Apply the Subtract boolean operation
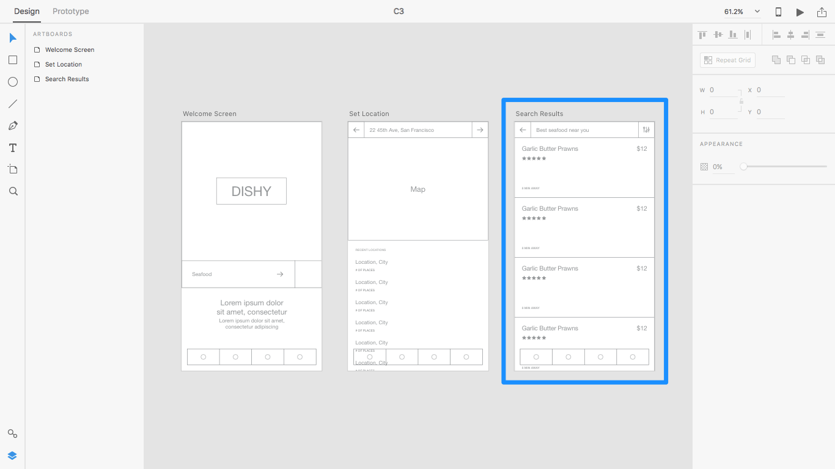Image resolution: width=835 pixels, height=469 pixels. pos(791,60)
